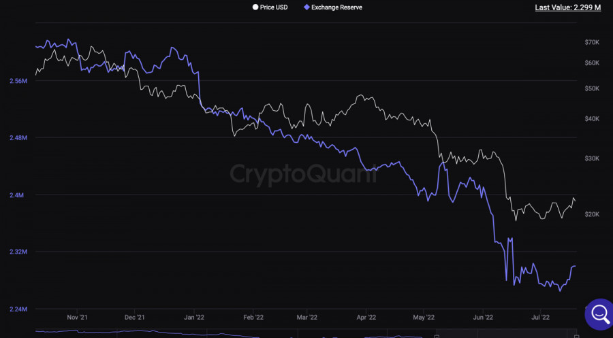Image resolution: width=613 pixels, height=338 pixels.
Task: Grab the left range navigator handle
Action: point(437,336)
